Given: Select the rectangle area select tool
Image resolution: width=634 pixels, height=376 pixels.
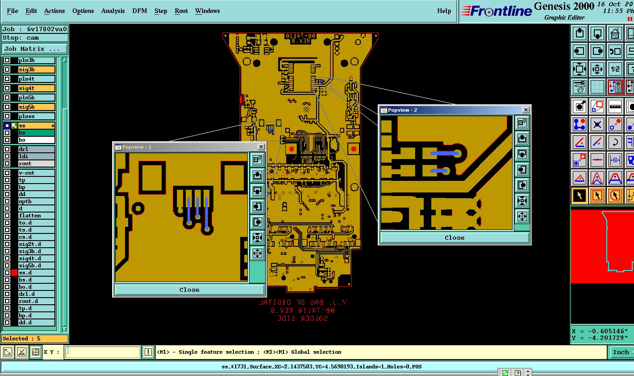Looking at the screenshot, I should click(x=597, y=195).
